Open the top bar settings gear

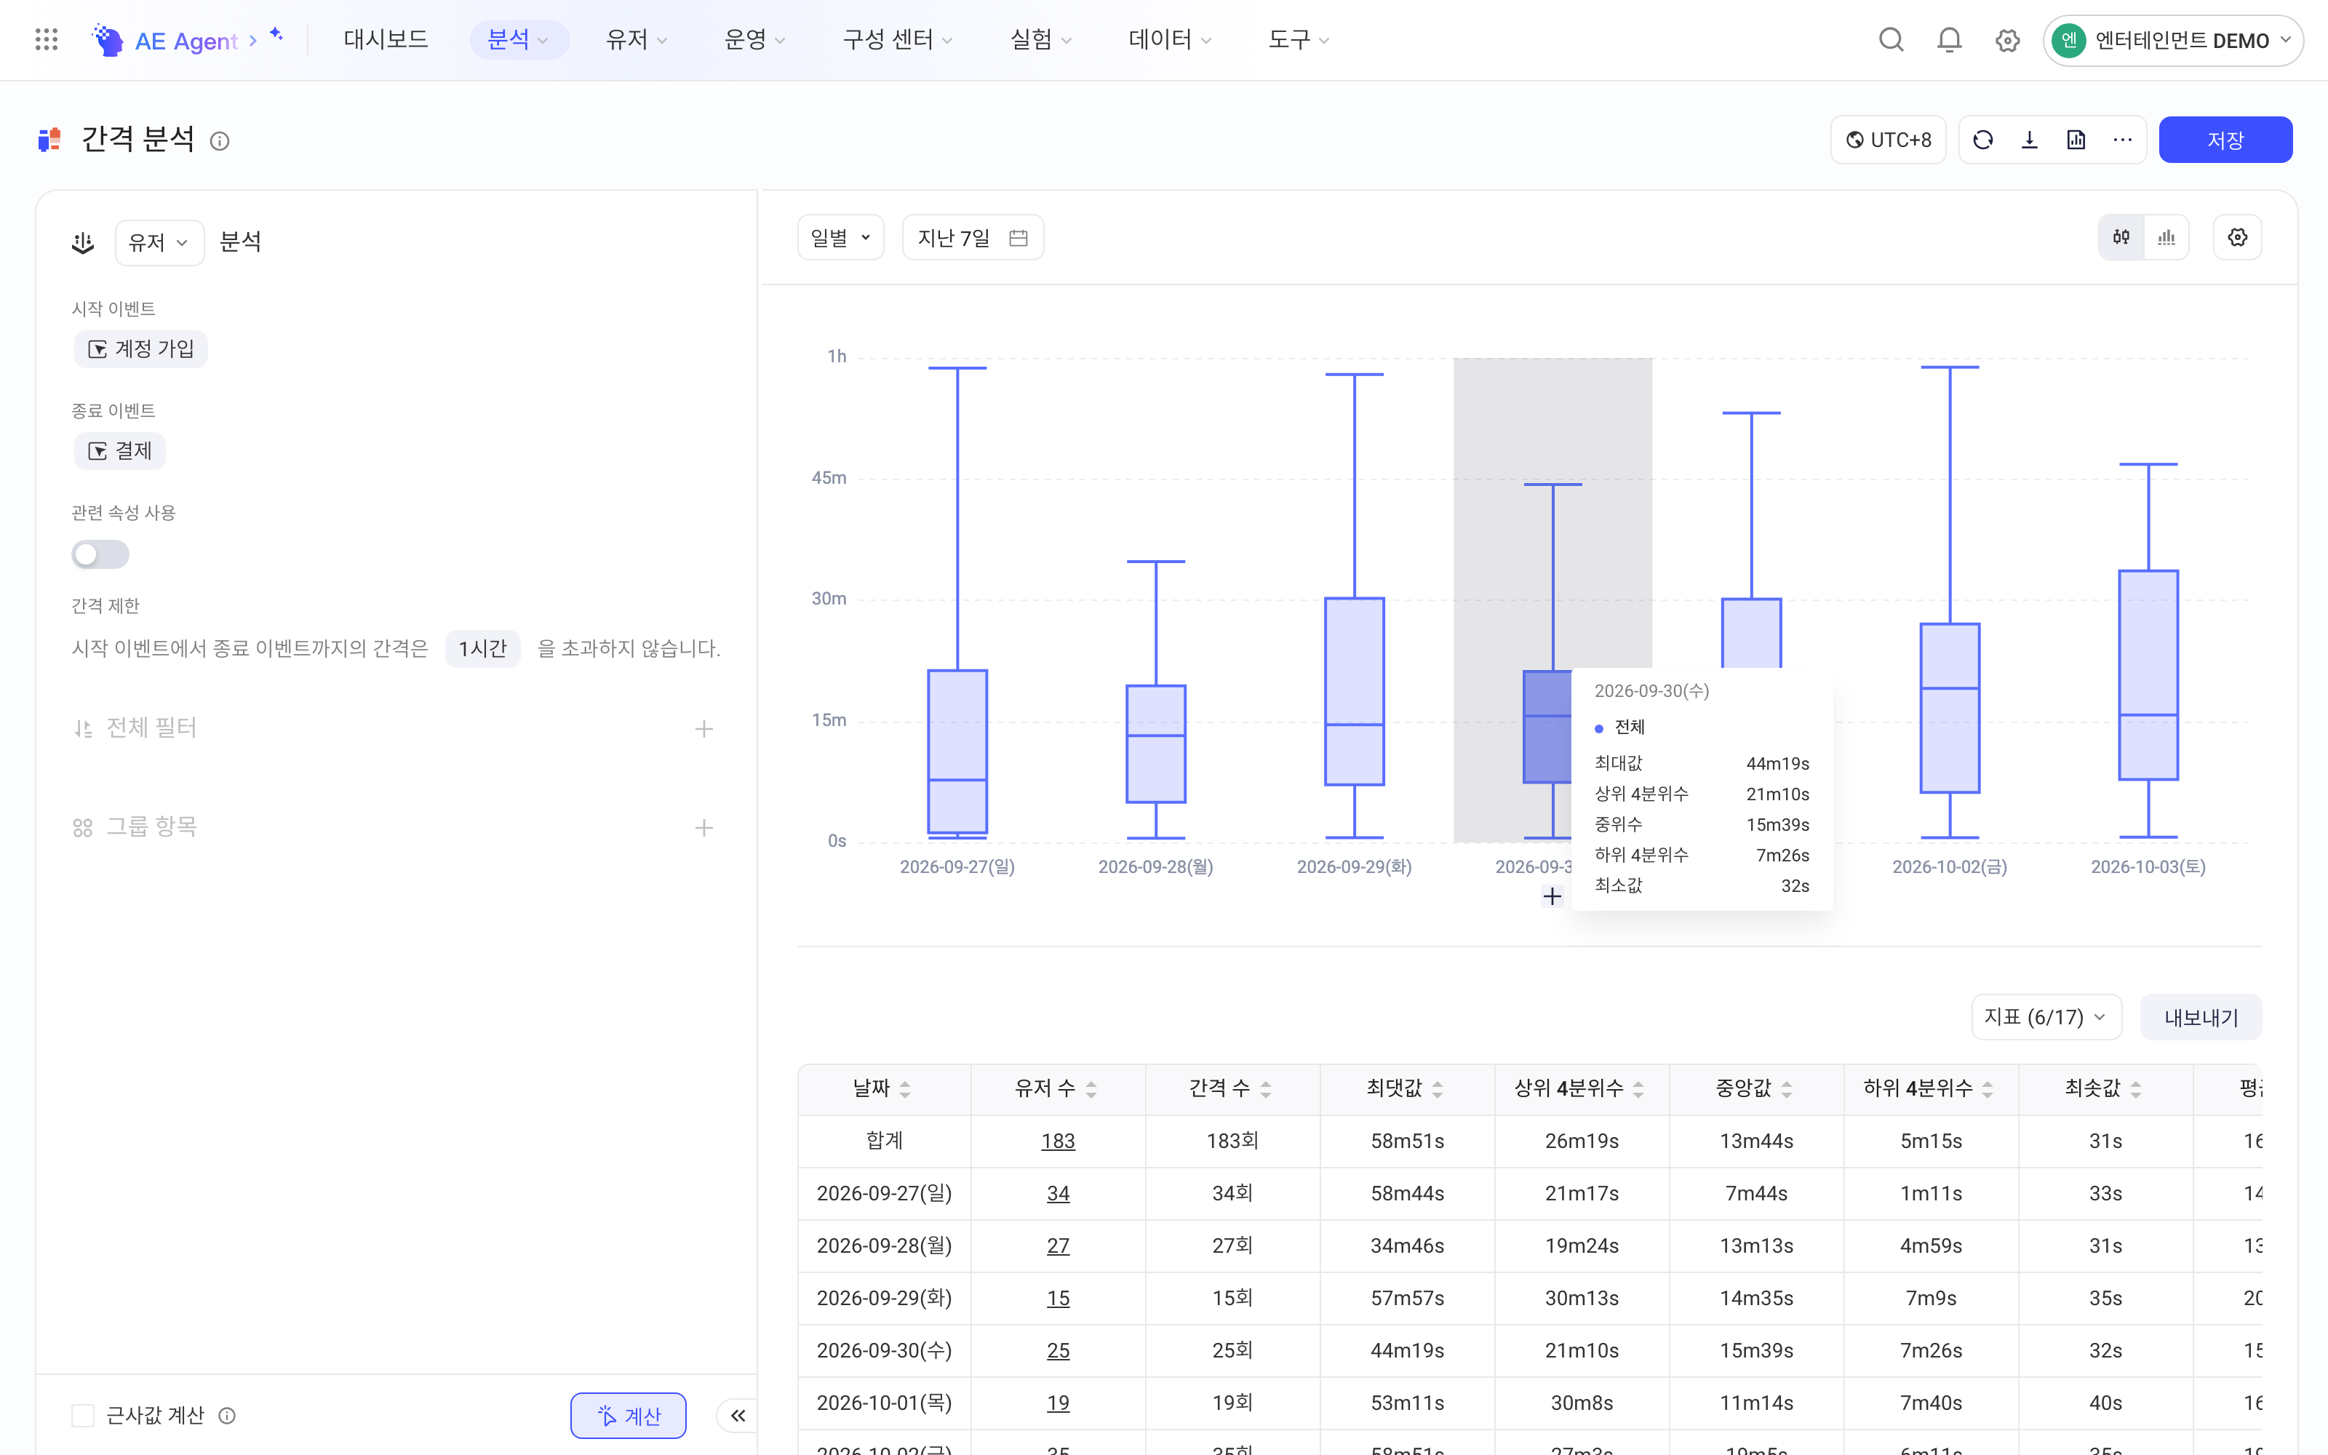(2006, 41)
